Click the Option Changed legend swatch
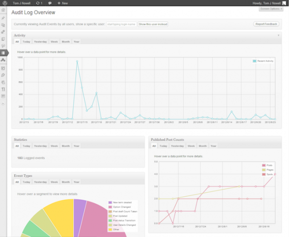This screenshot has width=289, height=237. pos(110,207)
